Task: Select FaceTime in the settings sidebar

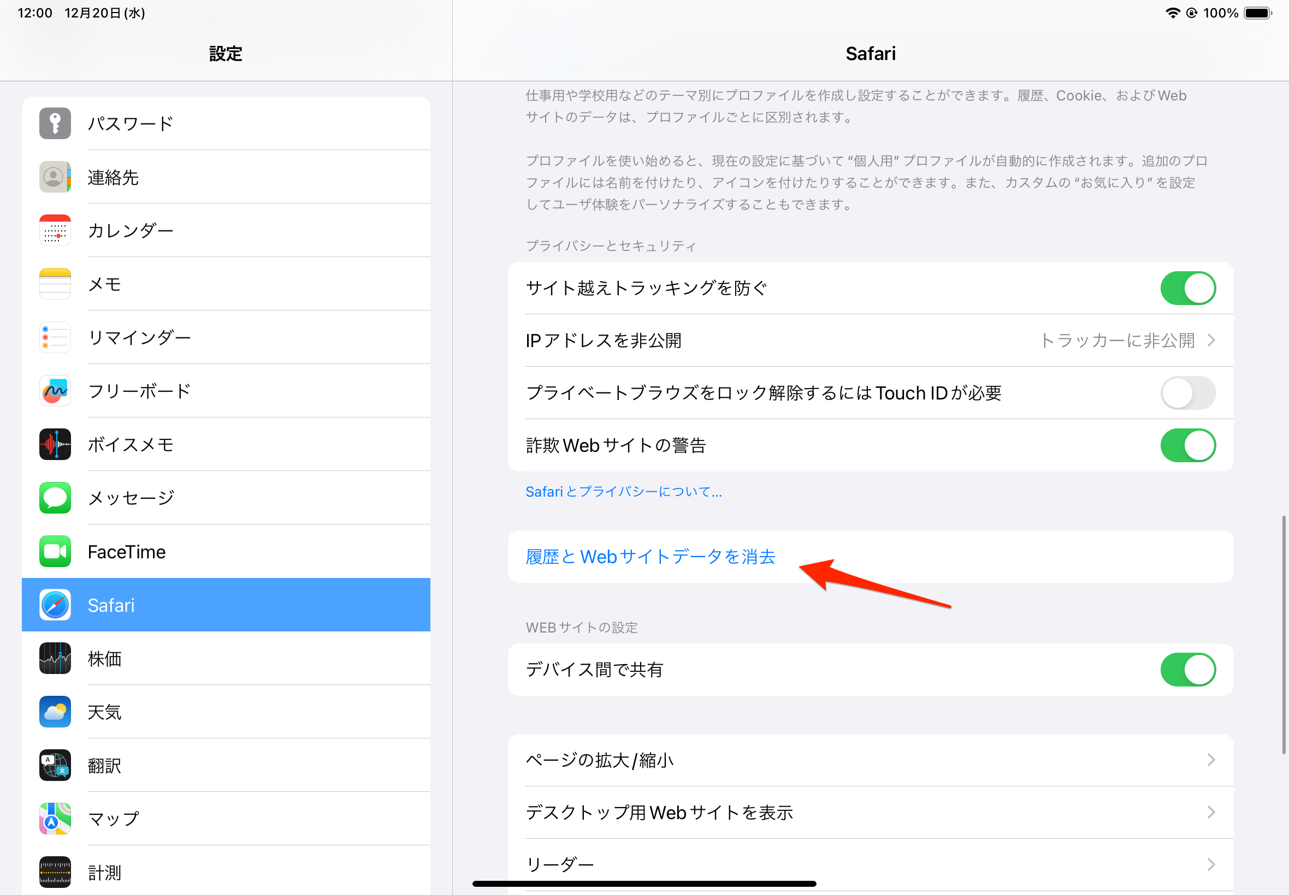Action: pos(127,552)
